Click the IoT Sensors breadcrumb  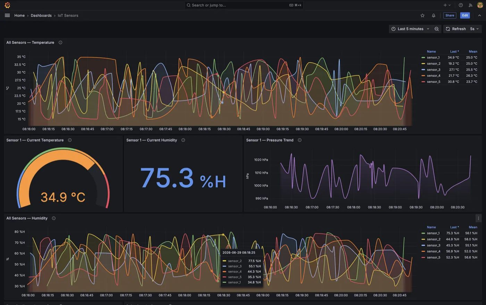tap(68, 15)
